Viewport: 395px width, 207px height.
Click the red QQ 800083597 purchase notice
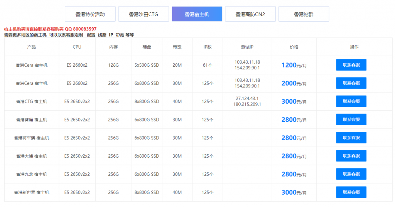pyautogui.click(x=50, y=29)
